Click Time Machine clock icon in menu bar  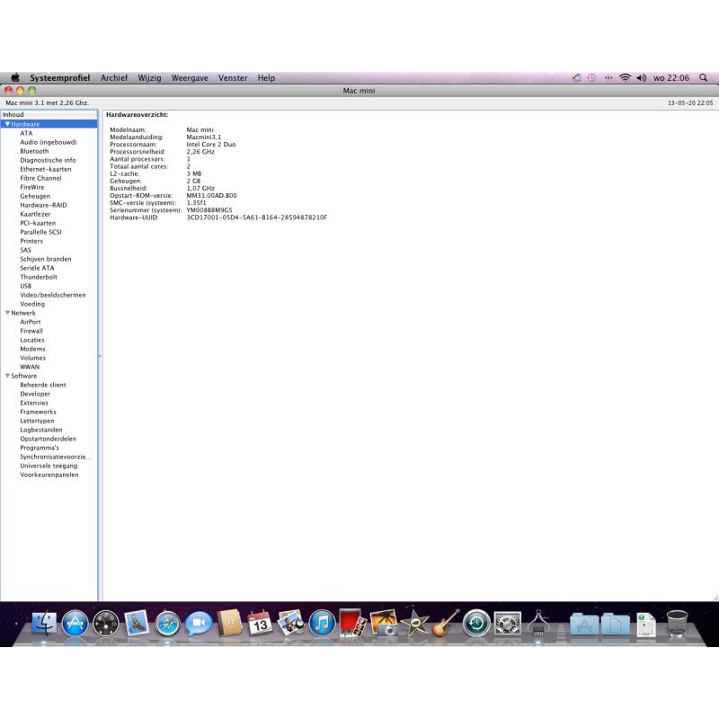[591, 78]
